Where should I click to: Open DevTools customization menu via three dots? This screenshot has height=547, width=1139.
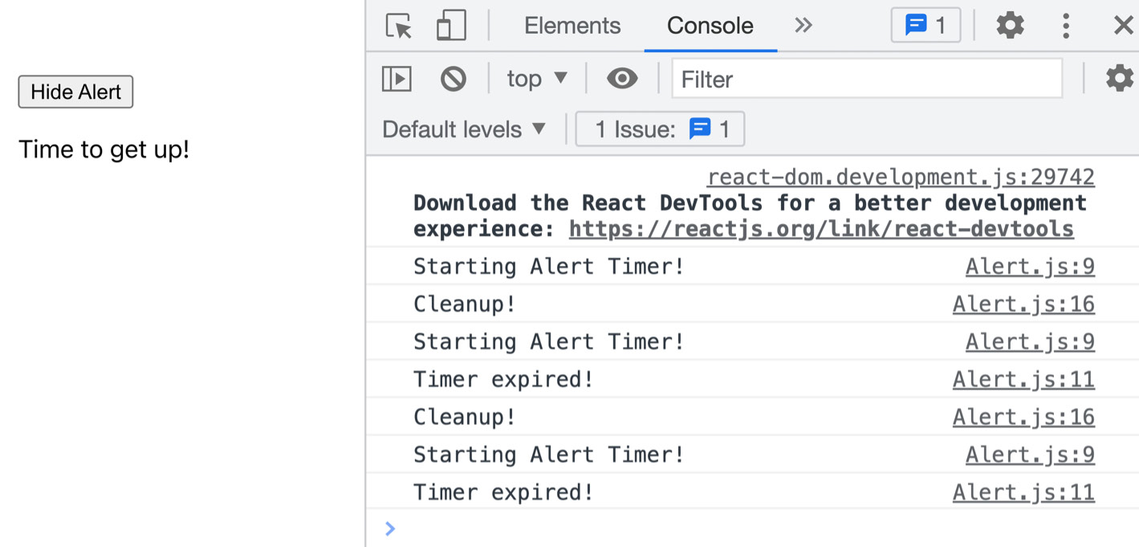coord(1066,25)
